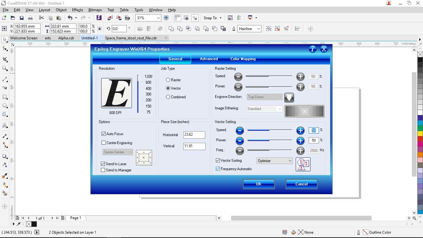Toggle the Auto Focus checkbox
Image resolution: width=423 pixels, height=238 pixels.
point(104,134)
